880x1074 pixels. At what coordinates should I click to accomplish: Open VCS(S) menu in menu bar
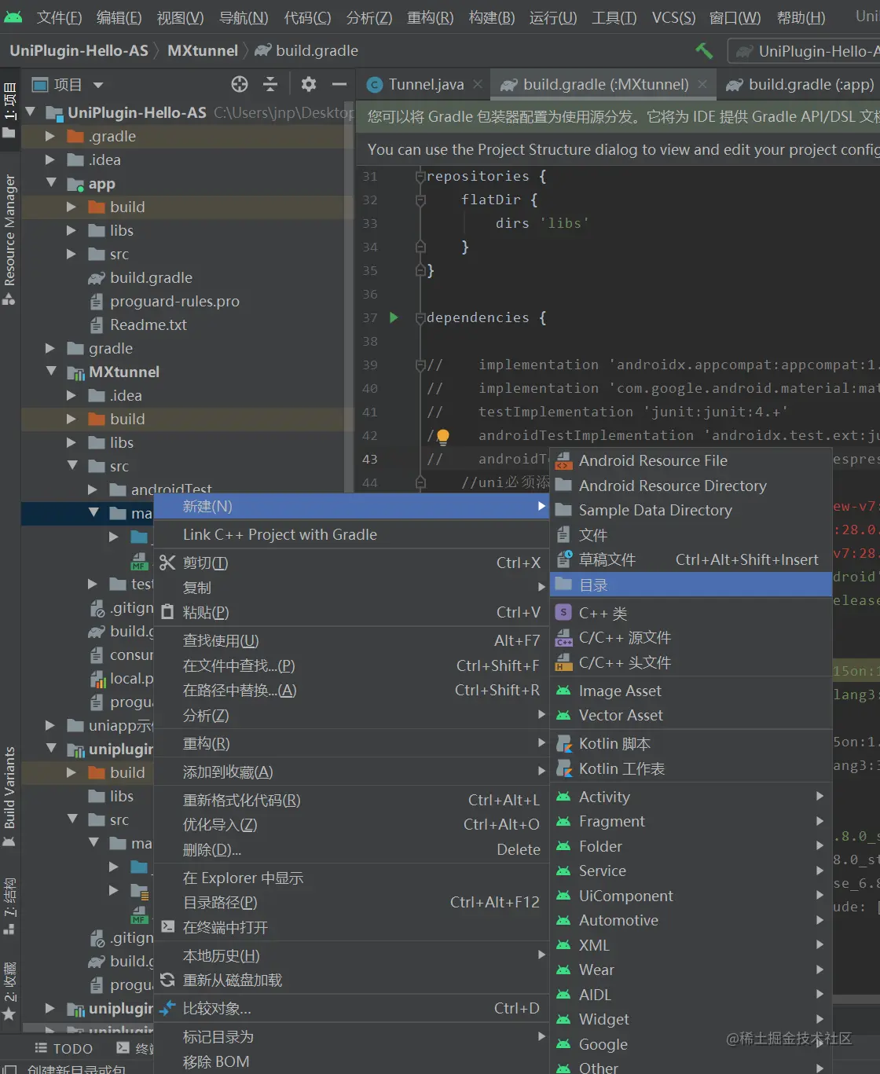pos(673,17)
